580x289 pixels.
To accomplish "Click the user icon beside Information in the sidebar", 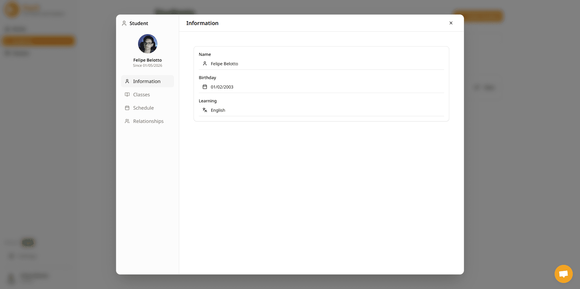I will pyautogui.click(x=127, y=81).
